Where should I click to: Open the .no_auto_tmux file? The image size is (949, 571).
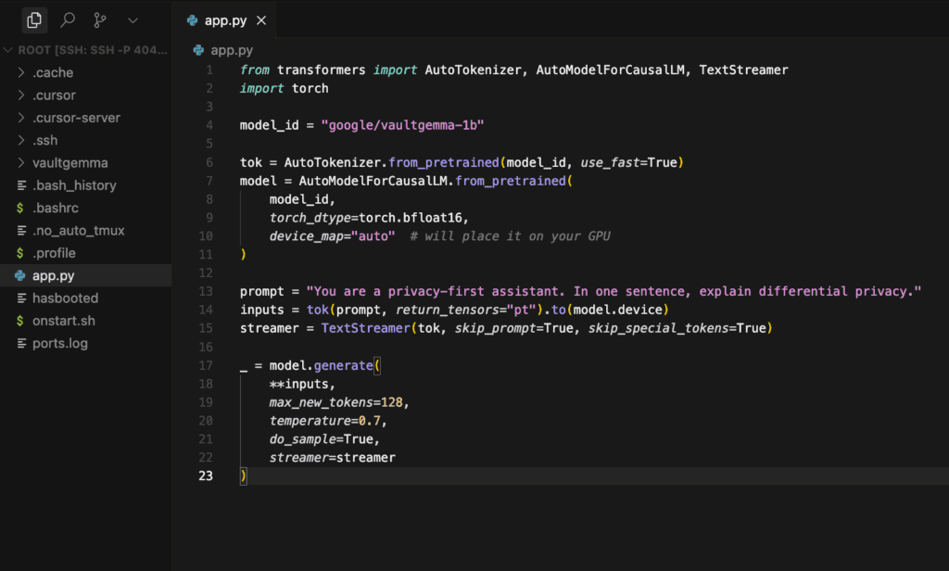click(86, 230)
